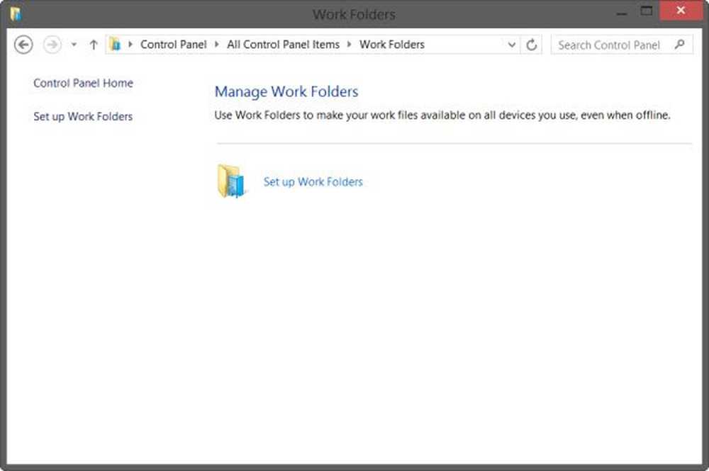The height and width of the screenshot is (471, 709).
Task: Select Work Folders breadcrumb
Action: 392,44
